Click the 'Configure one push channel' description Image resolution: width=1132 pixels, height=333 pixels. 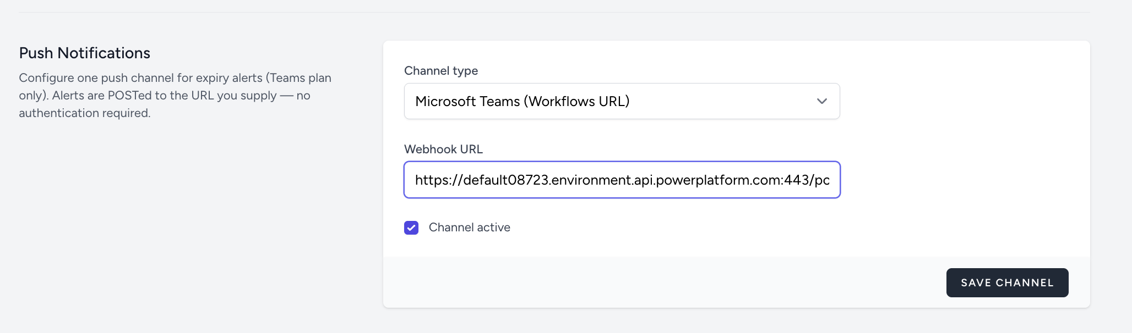coord(175,95)
